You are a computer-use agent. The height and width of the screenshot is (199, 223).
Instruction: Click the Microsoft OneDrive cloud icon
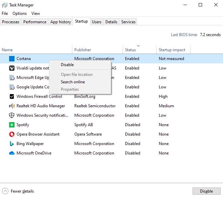[x=12, y=153]
